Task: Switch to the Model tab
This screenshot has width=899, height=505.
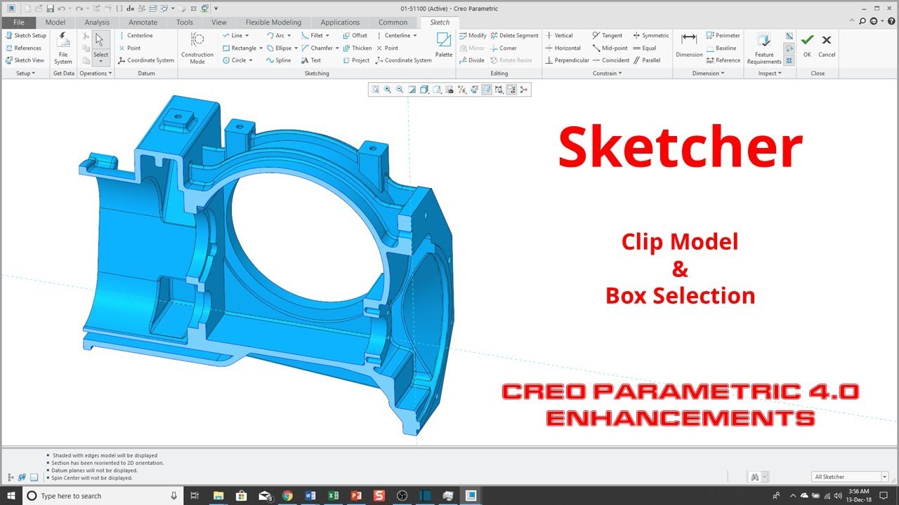Action: pyautogui.click(x=55, y=22)
